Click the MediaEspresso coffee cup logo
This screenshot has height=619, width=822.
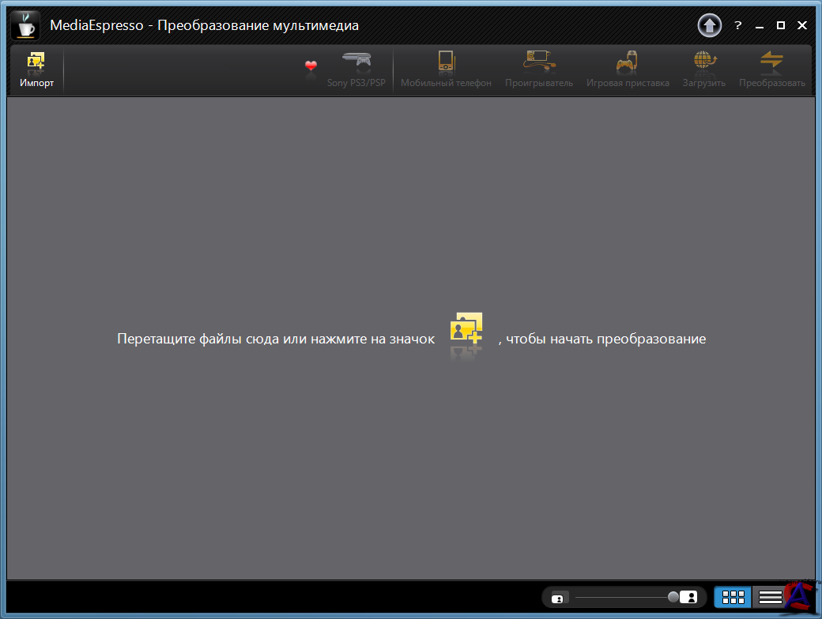25,24
